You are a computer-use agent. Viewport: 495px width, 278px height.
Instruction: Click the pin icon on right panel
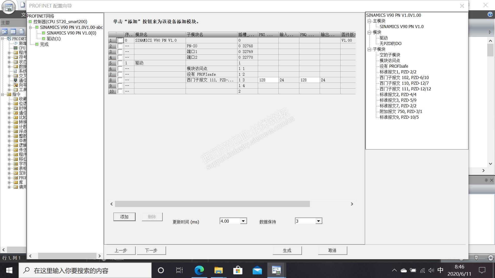click(x=486, y=180)
